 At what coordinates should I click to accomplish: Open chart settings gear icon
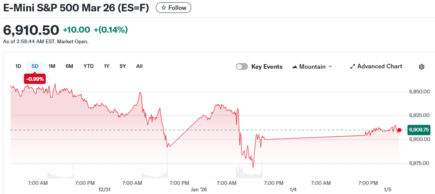click(x=422, y=67)
